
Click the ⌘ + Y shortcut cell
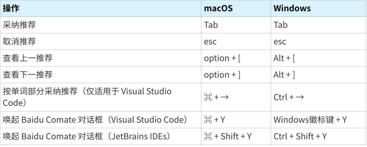[x=236, y=120]
